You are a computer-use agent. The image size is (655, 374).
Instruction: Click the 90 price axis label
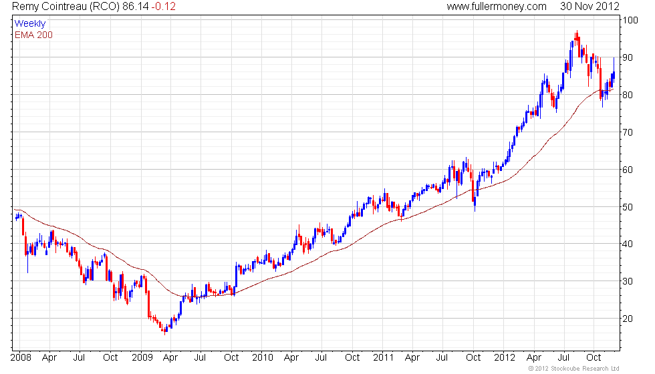pos(628,57)
